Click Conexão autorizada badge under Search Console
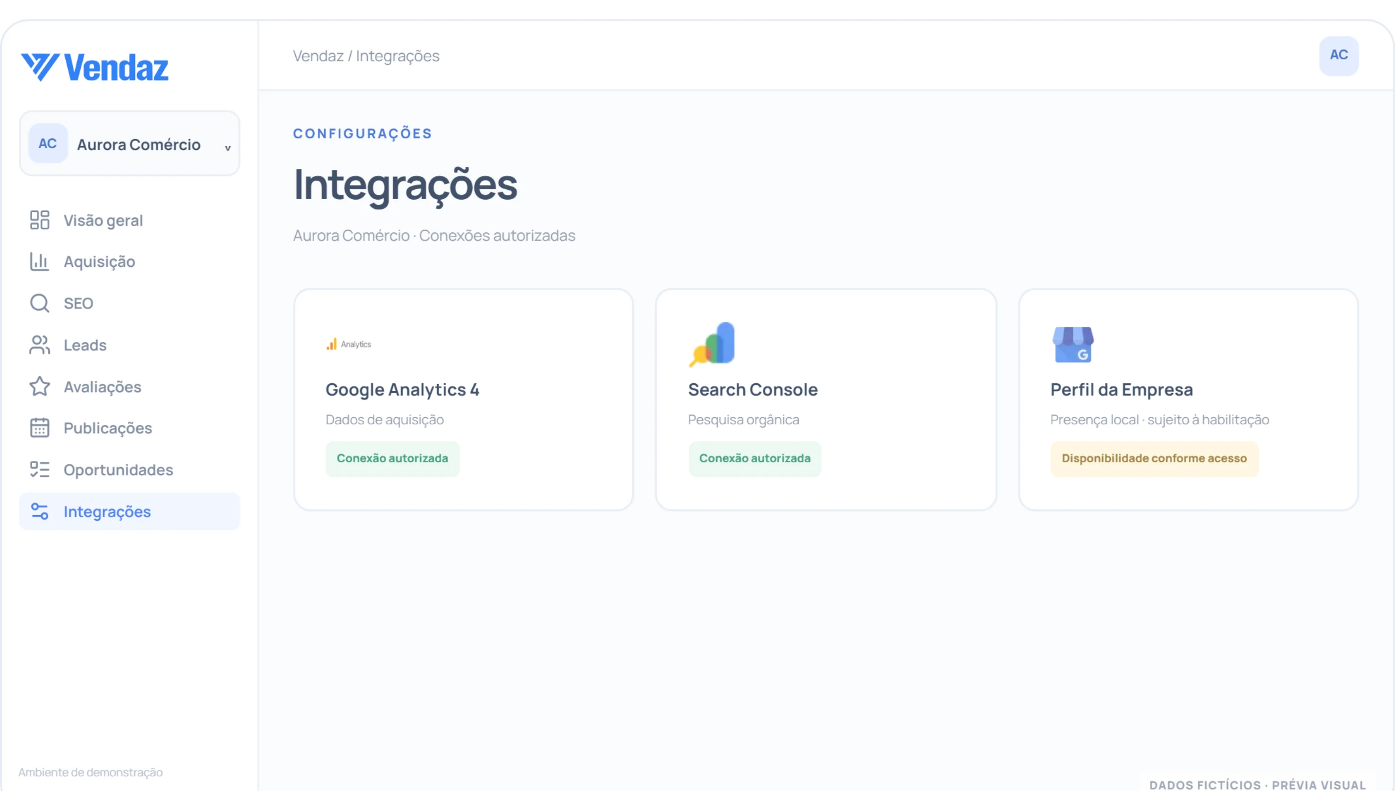The height and width of the screenshot is (791, 1395). [755, 458]
